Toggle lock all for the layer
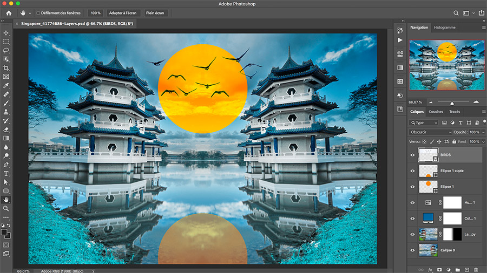Image resolution: width=487 pixels, height=273 pixels. tap(454, 141)
